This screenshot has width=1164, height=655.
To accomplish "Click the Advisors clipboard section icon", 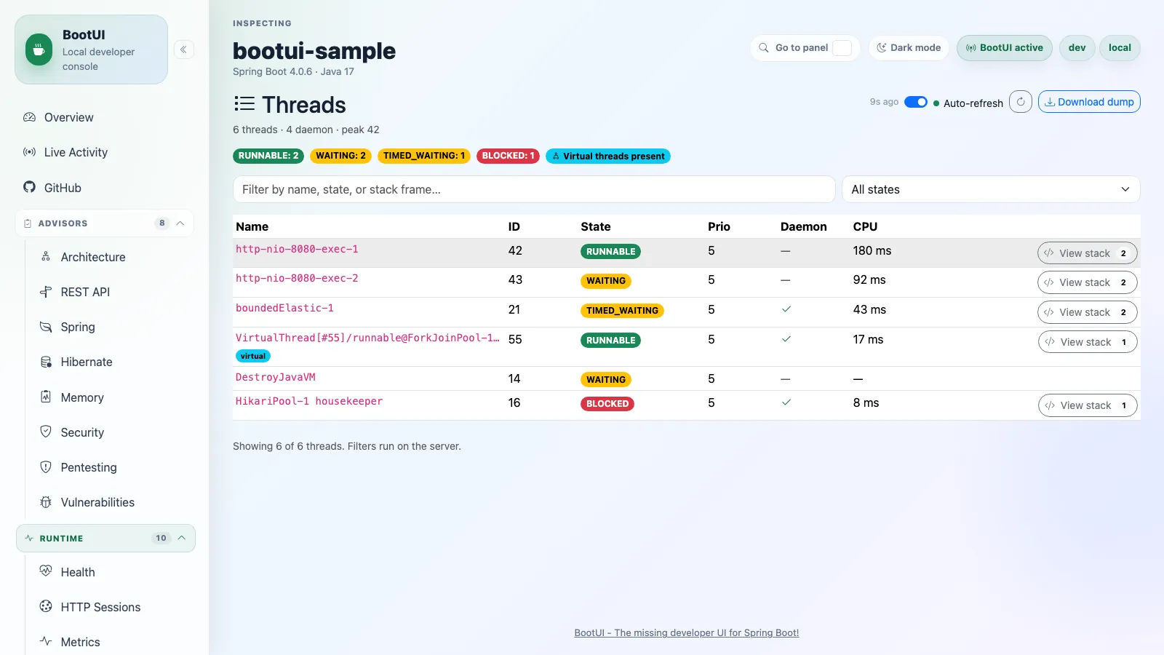I will coord(28,223).
